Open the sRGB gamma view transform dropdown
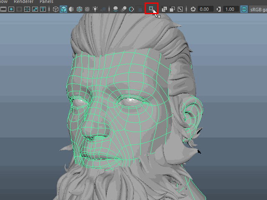 [259, 9]
